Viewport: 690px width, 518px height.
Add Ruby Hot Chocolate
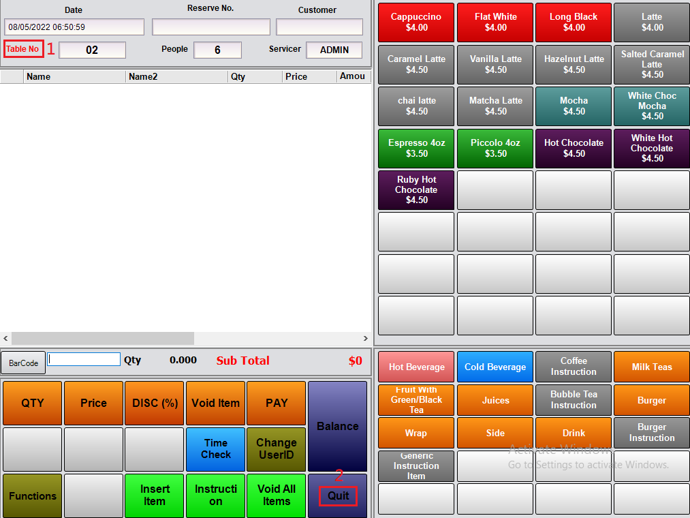[x=416, y=190]
